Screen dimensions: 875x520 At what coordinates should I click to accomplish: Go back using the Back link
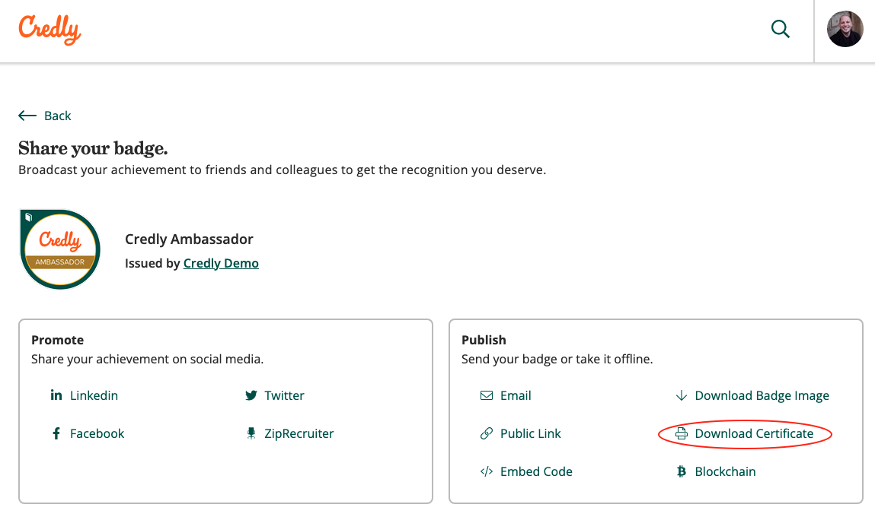[57, 116]
